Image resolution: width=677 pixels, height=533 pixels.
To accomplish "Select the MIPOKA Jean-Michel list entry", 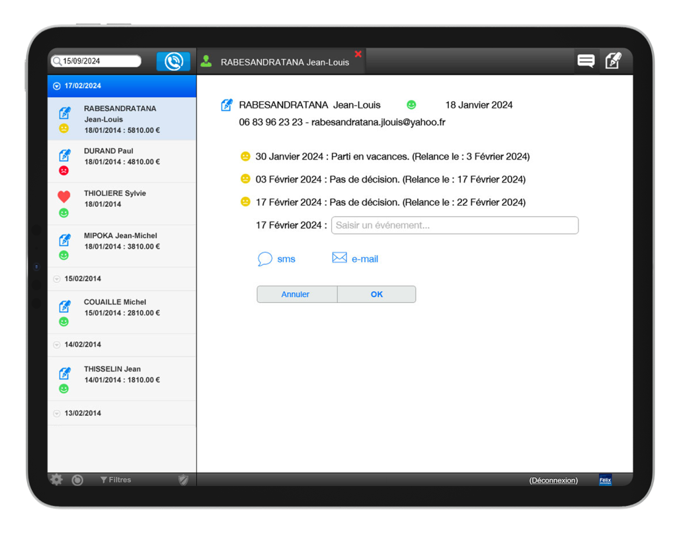I will (122, 246).
